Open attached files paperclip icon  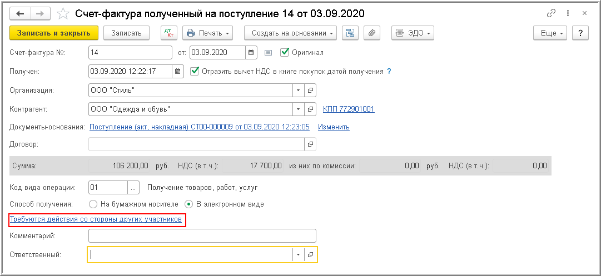tap(372, 33)
